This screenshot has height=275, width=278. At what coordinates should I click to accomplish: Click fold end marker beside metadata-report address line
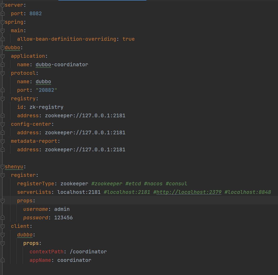click(3, 149)
